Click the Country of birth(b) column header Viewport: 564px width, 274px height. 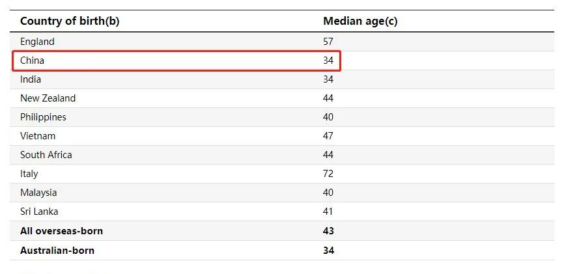pos(70,21)
